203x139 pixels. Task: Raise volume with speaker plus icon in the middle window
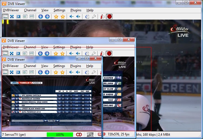coord(78,54)
